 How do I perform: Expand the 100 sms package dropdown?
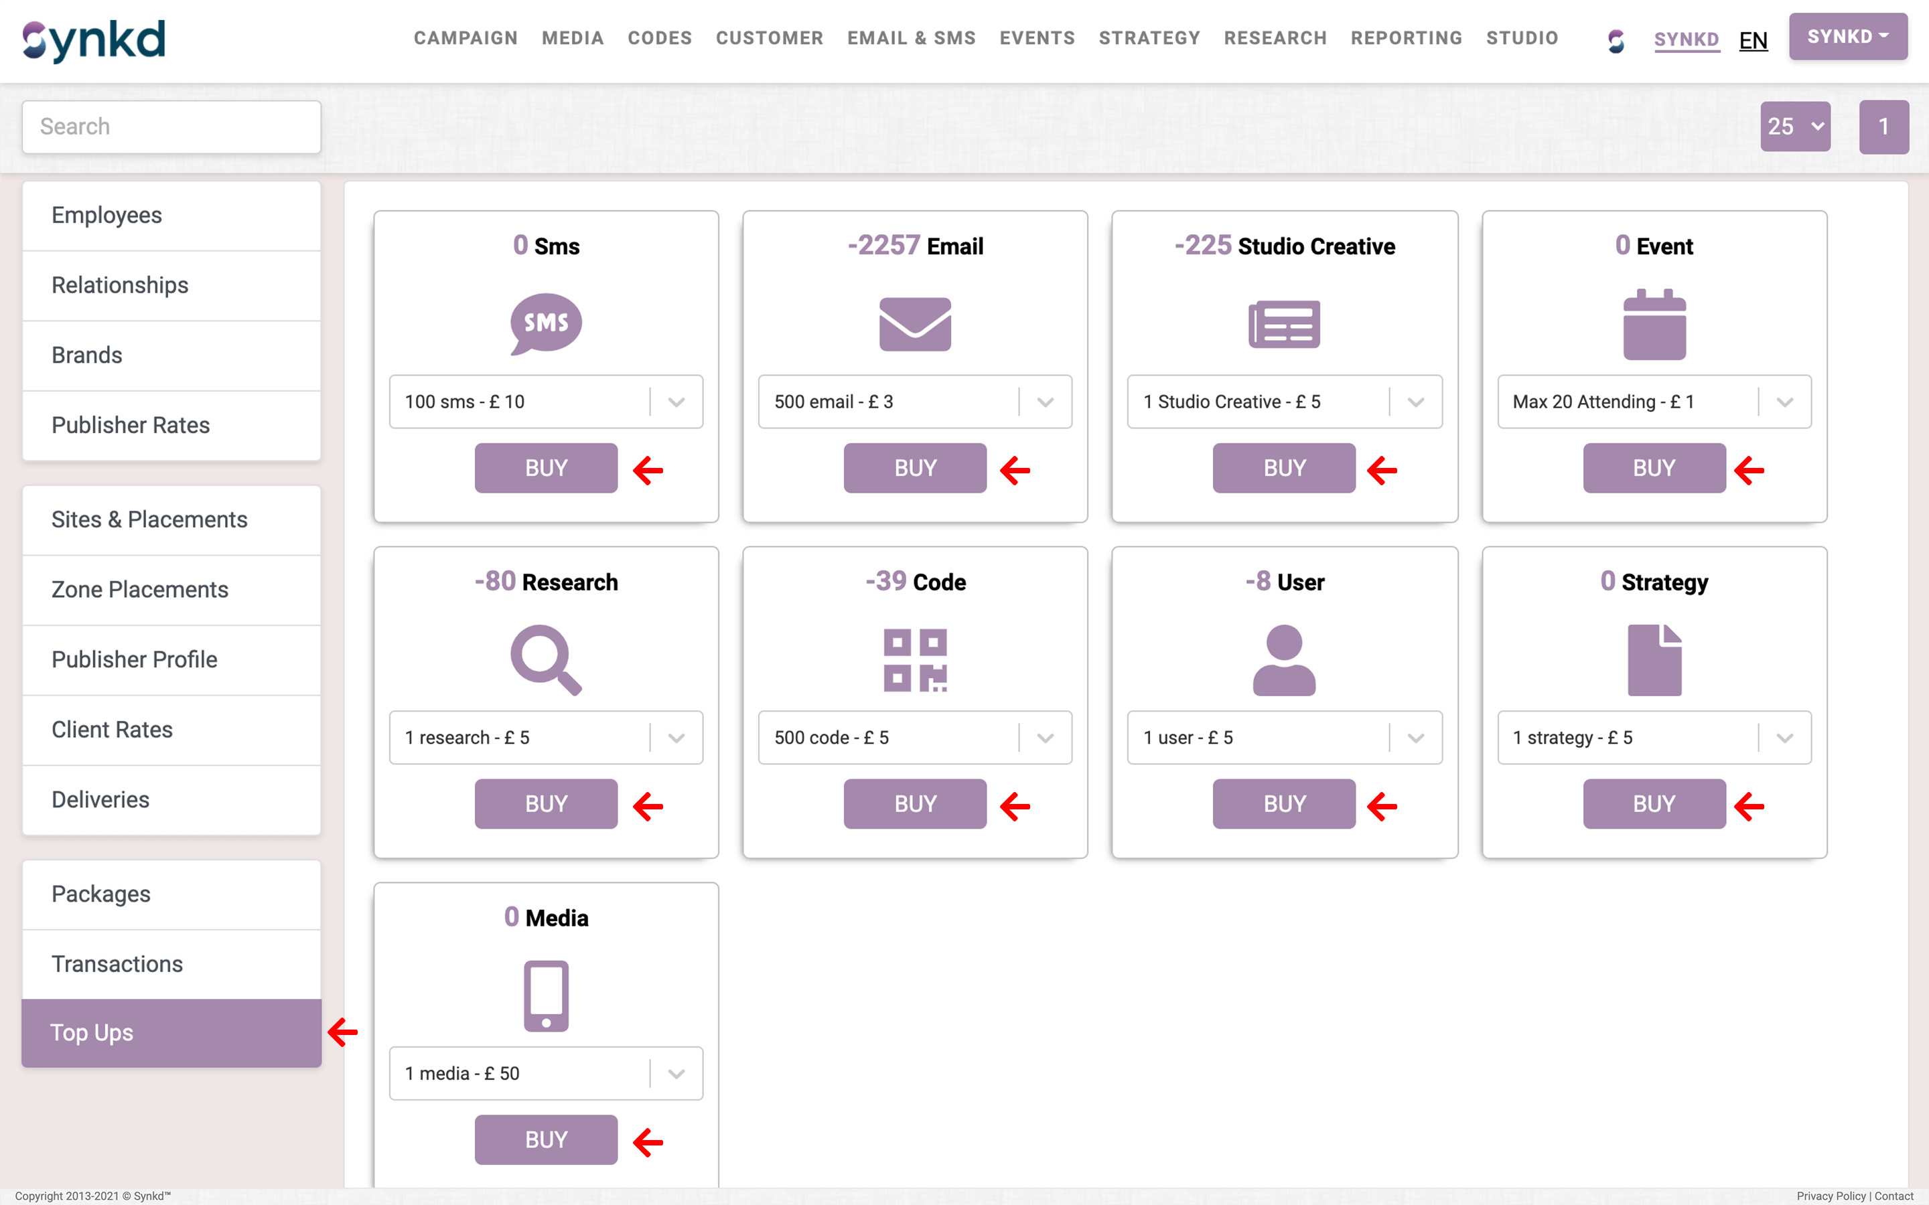[676, 402]
